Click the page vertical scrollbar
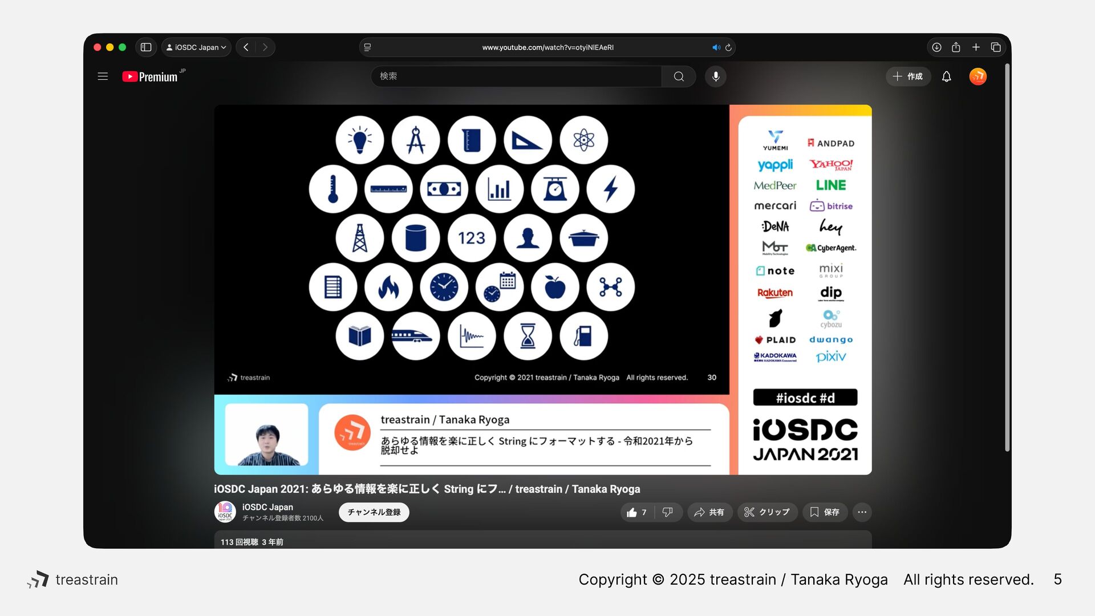This screenshot has width=1095, height=616. coord(1007,257)
